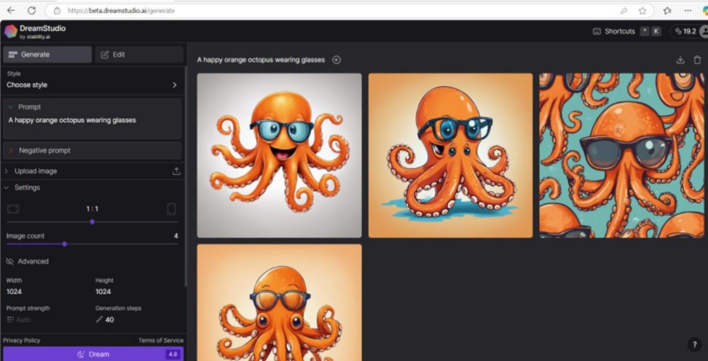Viewport: 708px width, 361px height.
Task: Click the browser refresh icon
Action: (x=31, y=10)
